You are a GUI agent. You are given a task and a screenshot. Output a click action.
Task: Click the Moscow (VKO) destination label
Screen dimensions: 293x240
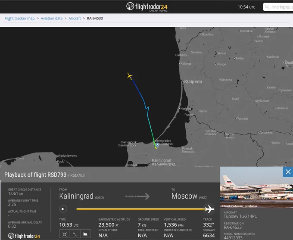tap(189, 196)
